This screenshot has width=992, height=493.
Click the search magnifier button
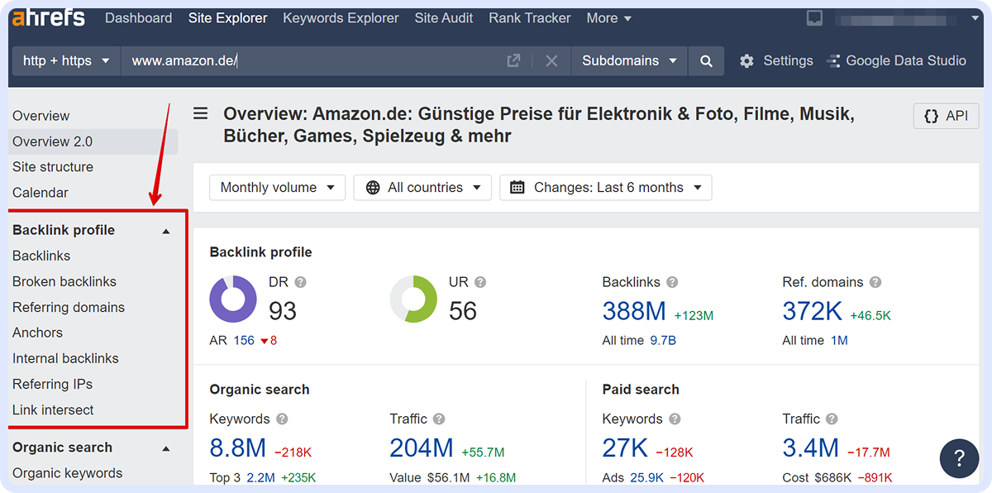pyautogui.click(x=706, y=61)
